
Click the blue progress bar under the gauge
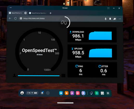[x=39, y=76]
